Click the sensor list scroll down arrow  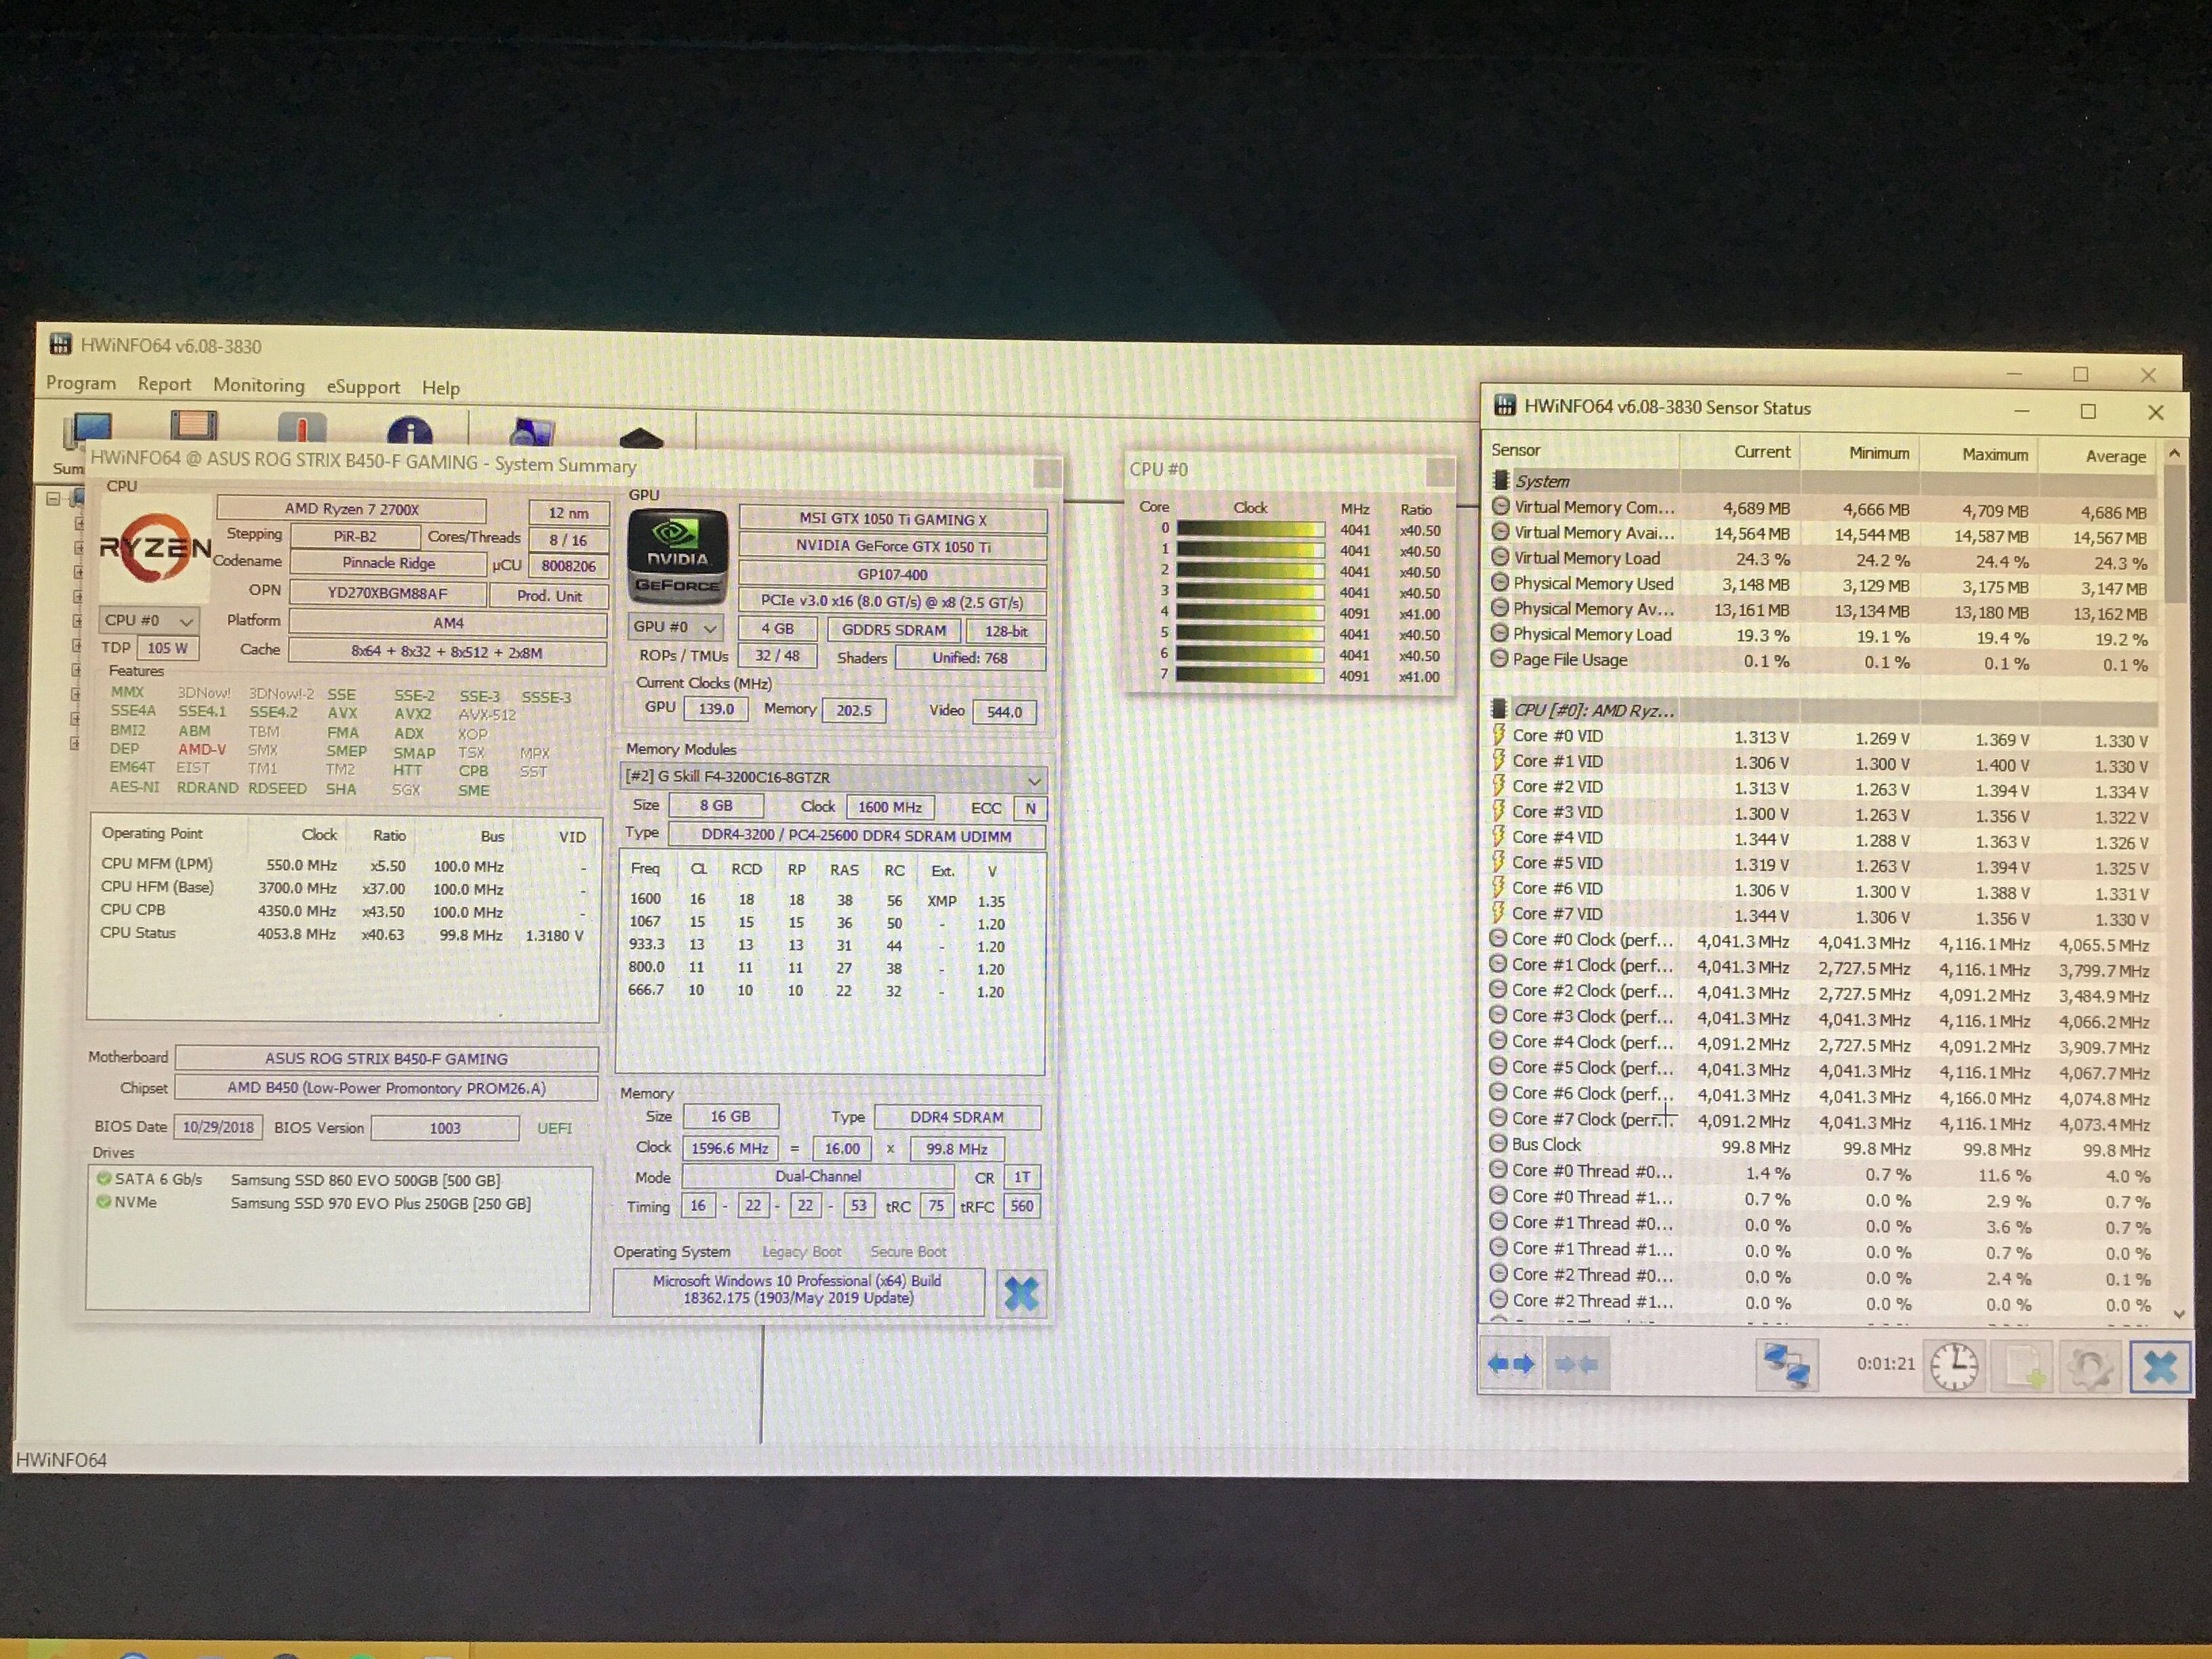click(x=2178, y=1314)
